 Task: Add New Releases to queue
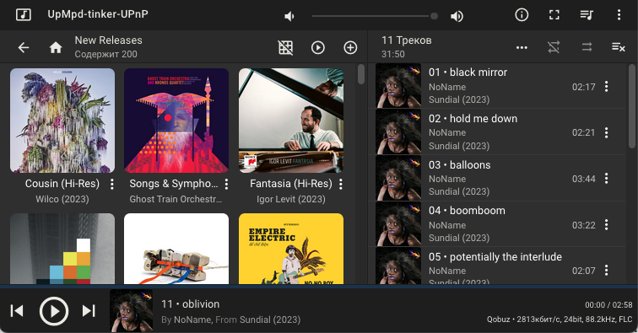350,47
